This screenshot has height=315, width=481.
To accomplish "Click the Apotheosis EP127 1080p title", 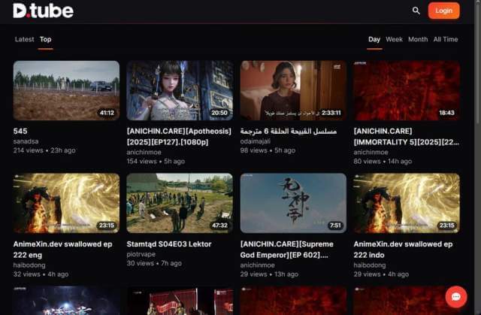I will pyautogui.click(x=179, y=137).
